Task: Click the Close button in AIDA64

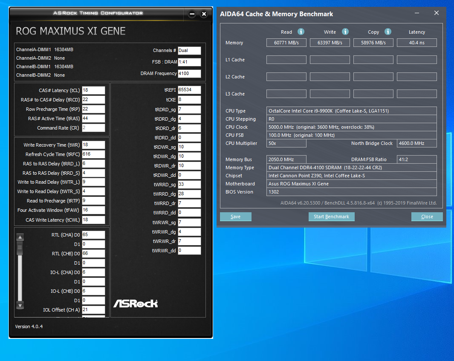Action: click(427, 217)
